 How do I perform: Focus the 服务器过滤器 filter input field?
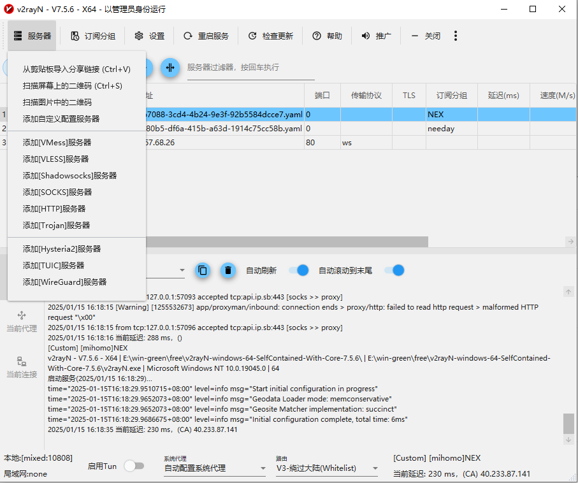(250, 68)
